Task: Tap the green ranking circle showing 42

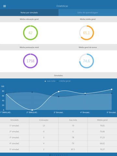Action: coord(31,33)
